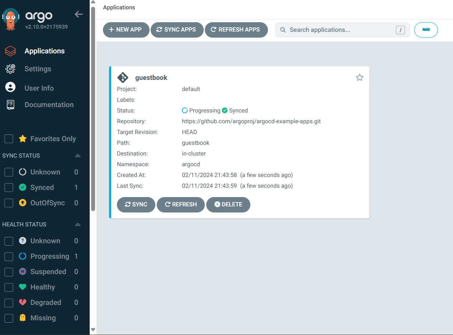Screen dimensions: 453x335
Task: Collapse sidebar with the back arrow
Action: point(79,14)
